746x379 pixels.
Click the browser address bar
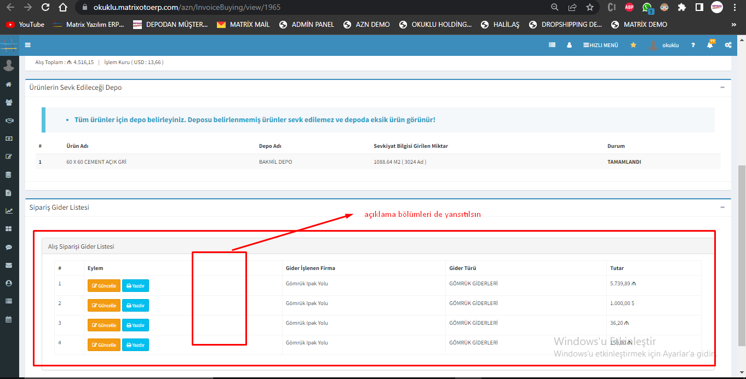(307, 8)
